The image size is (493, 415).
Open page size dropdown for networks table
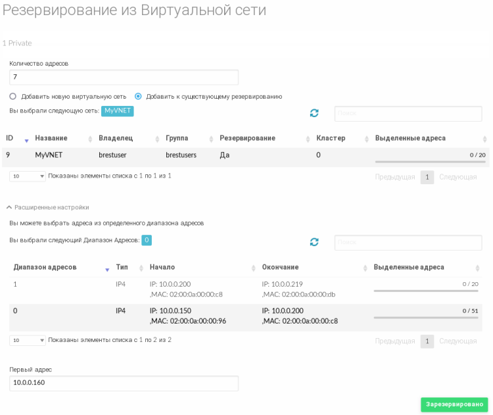coord(28,176)
